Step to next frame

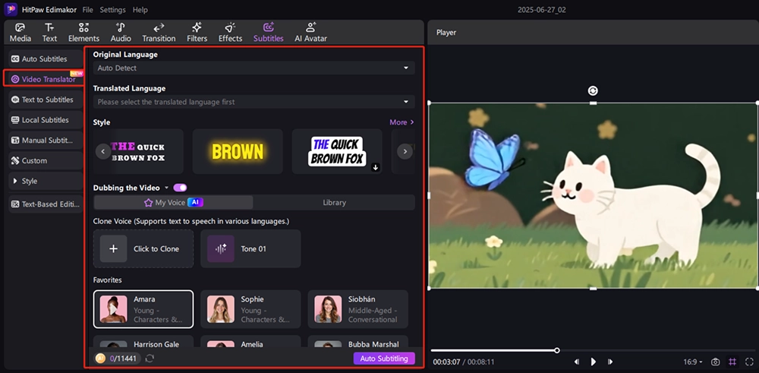(610, 362)
